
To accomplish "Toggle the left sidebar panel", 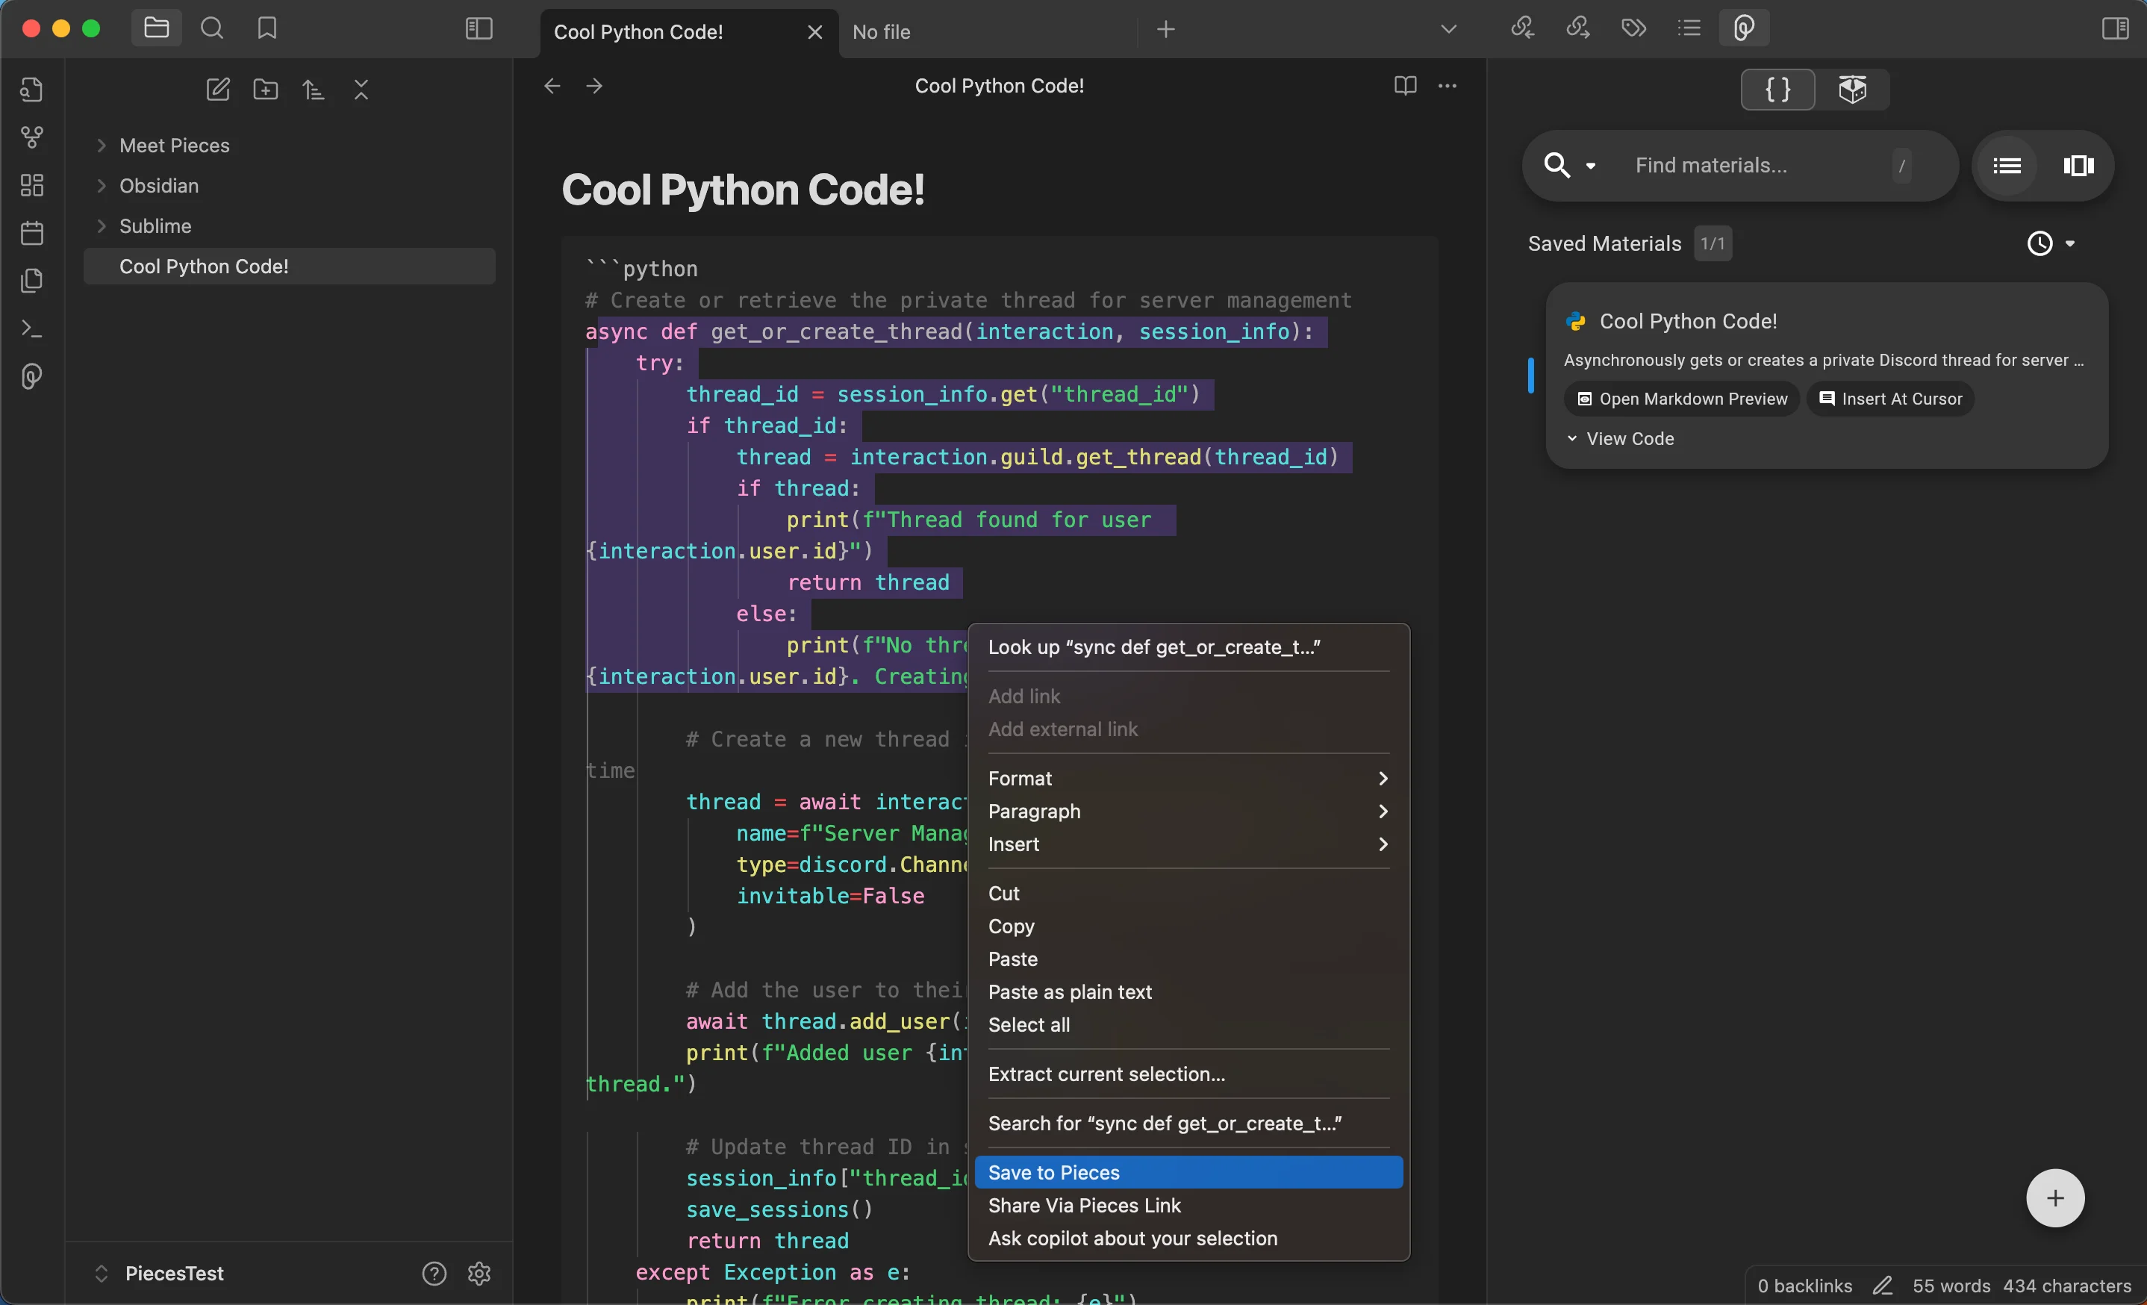I will 479,29.
